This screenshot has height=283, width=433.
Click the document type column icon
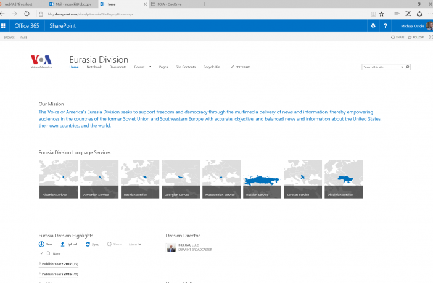coord(48,253)
